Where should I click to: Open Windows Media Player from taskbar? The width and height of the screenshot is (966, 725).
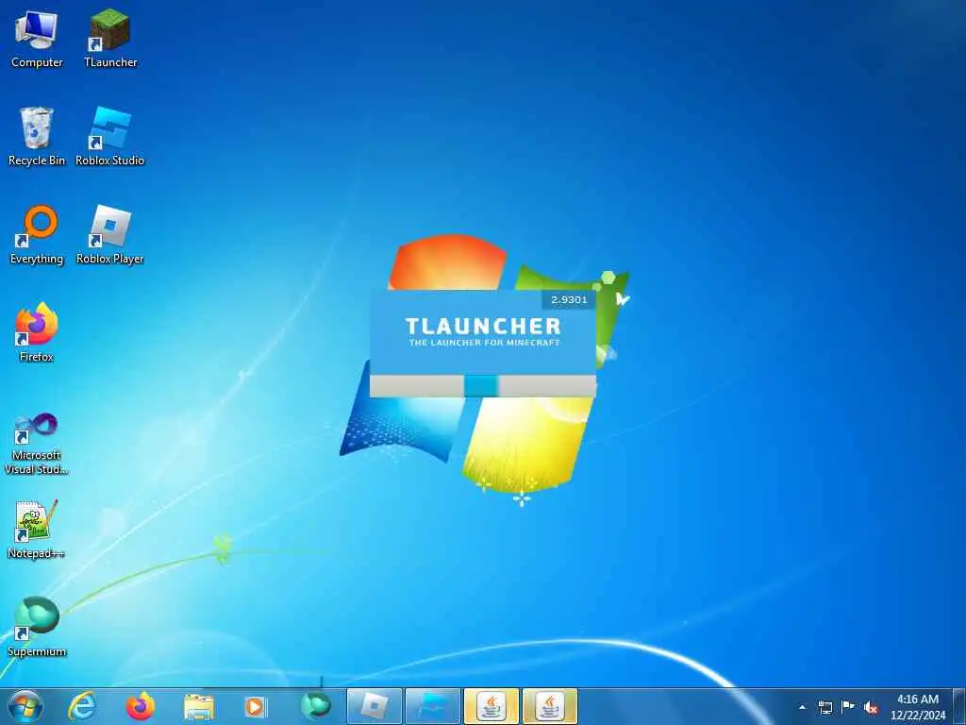(x=255, y=706)
